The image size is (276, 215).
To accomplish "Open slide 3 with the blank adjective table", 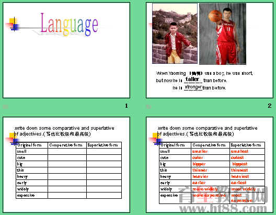I will (x=66, y=165).
